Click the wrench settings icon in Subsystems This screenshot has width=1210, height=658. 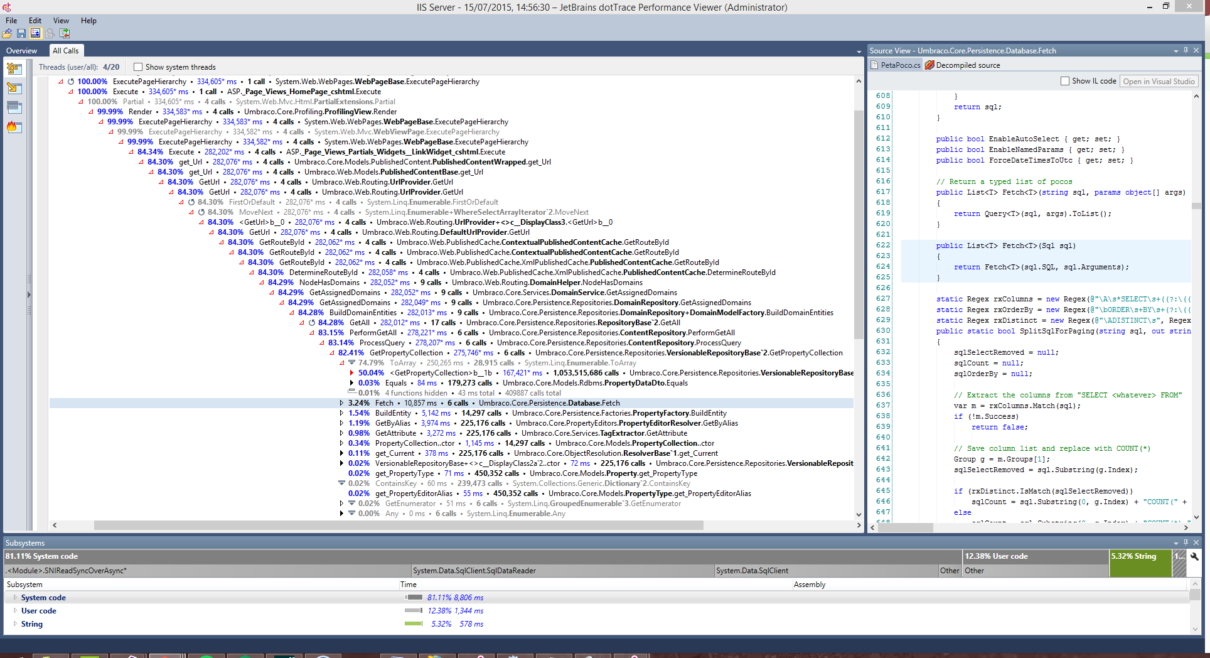coord(1194,556)
